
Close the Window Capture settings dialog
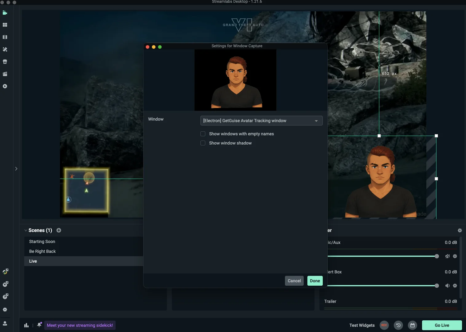(x=148, y=47)
